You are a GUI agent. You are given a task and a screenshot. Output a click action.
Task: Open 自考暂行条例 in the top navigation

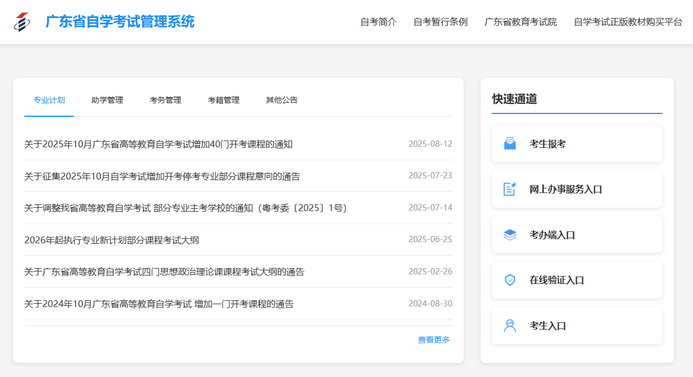click(x=441, y=22)
